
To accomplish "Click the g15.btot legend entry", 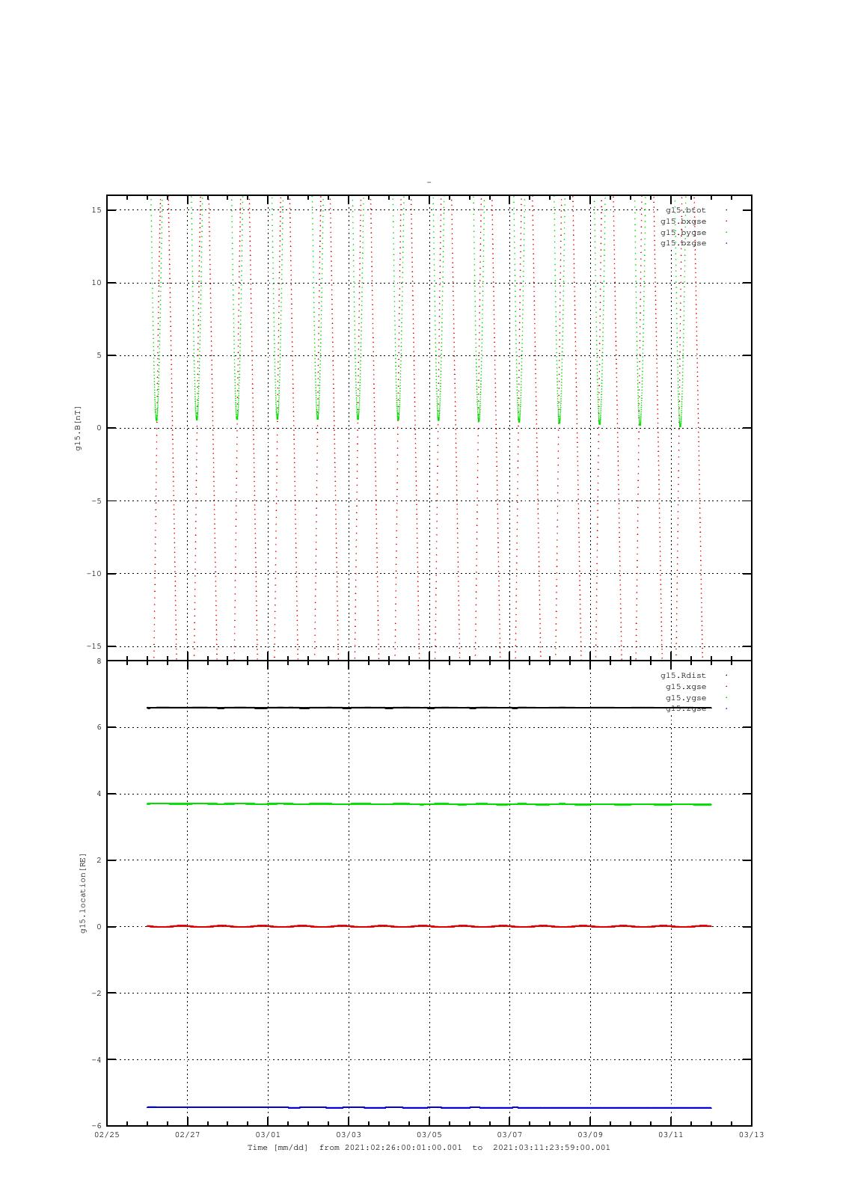I will click(685, 210).
